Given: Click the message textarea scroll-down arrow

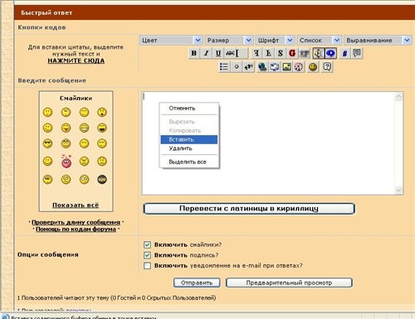Looking at the screenshot, I should click(398, 190).
